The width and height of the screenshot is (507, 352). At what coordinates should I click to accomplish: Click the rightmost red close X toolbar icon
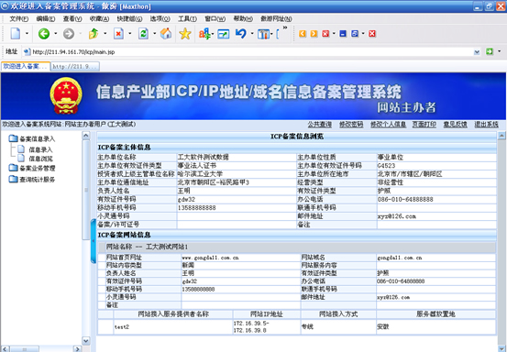click(x=372, y=34)
